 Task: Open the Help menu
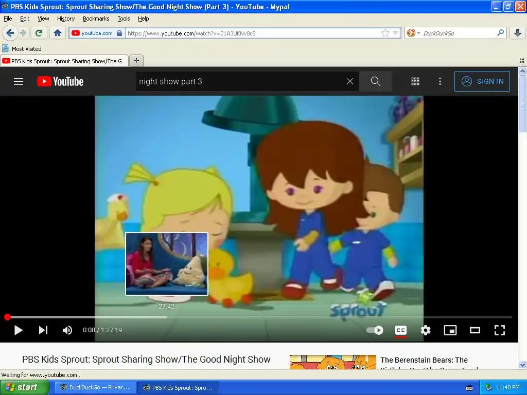pyautogui.click(x=143, y=19)
